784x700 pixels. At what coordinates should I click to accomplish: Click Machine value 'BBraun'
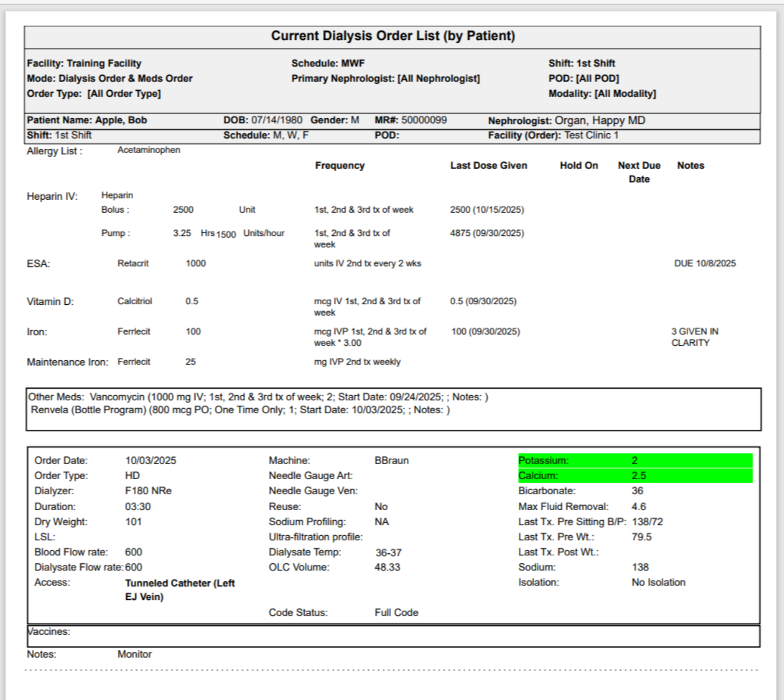click(391, 460)
